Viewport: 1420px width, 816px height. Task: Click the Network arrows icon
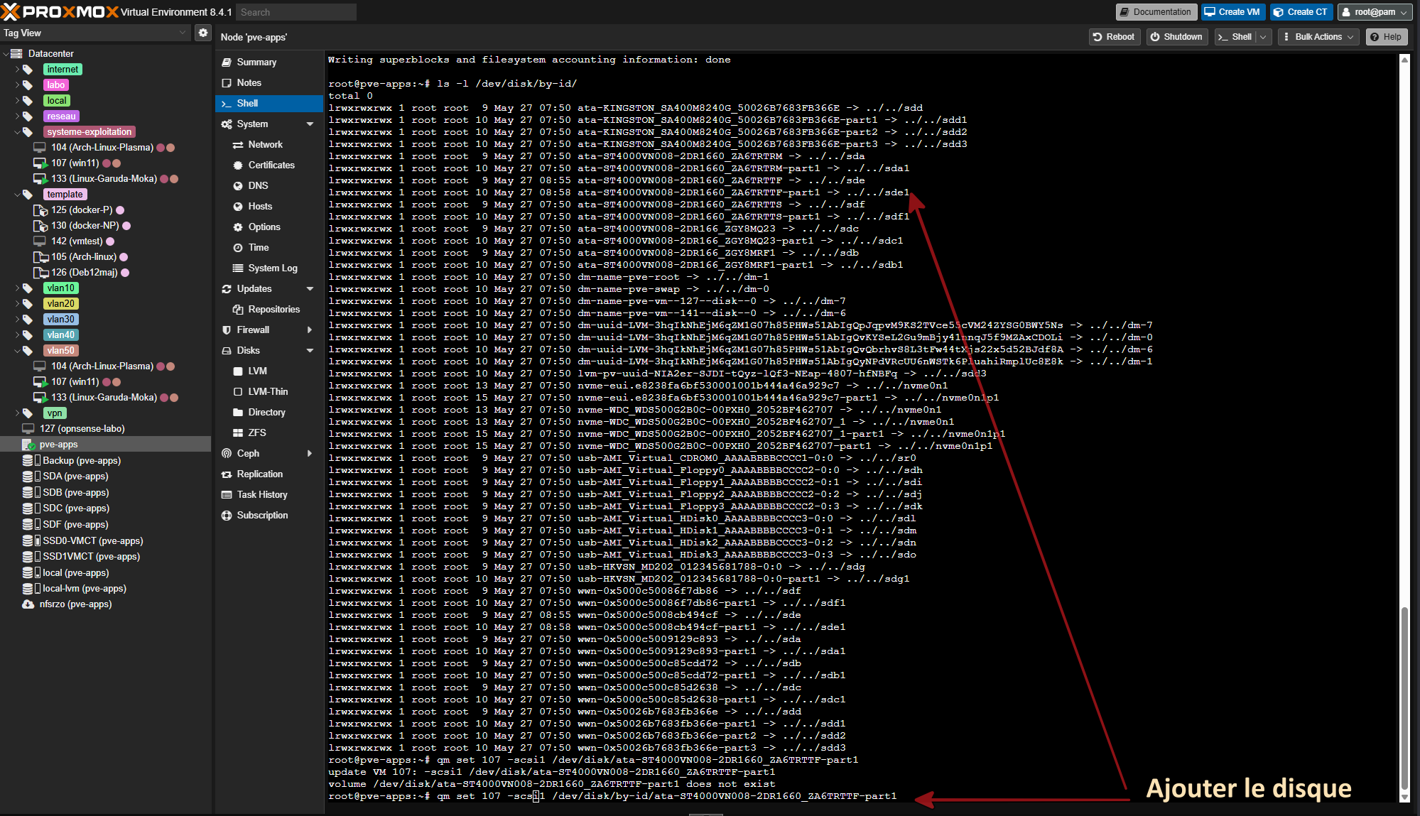click(x=238, y=145)
